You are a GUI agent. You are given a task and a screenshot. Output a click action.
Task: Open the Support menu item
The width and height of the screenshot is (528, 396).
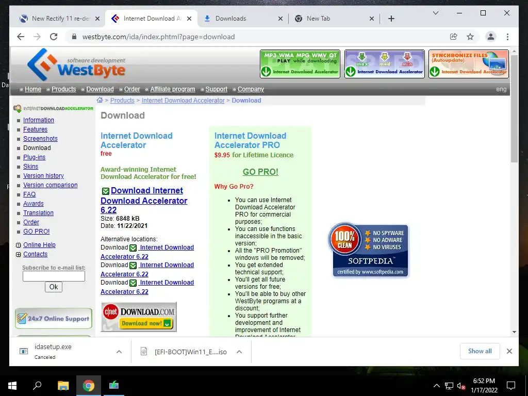[x=216, y=89]
